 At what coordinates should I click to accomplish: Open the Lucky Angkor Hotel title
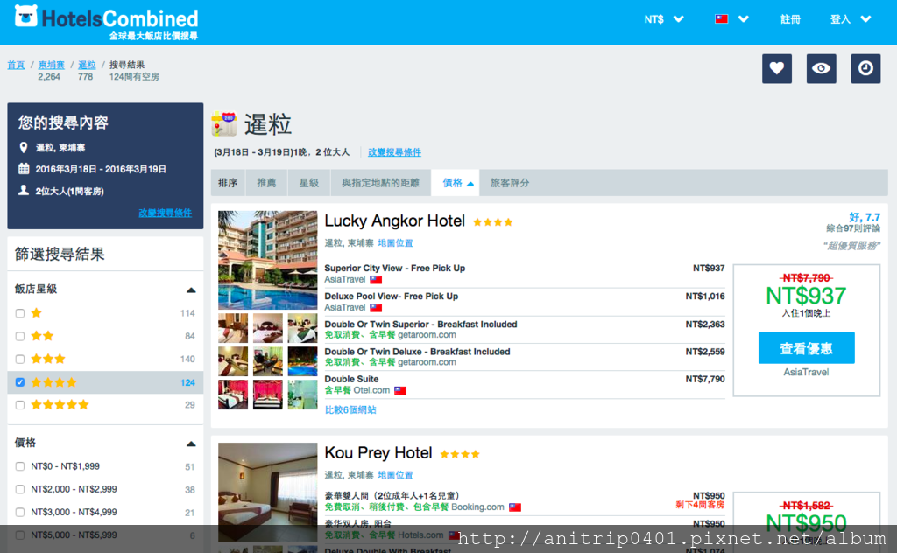[395, 221]
